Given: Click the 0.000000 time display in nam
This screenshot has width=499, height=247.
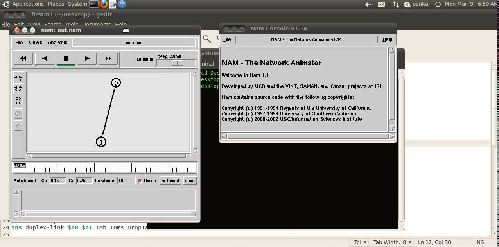Looking at the screenshot, I should click(144, 59).
